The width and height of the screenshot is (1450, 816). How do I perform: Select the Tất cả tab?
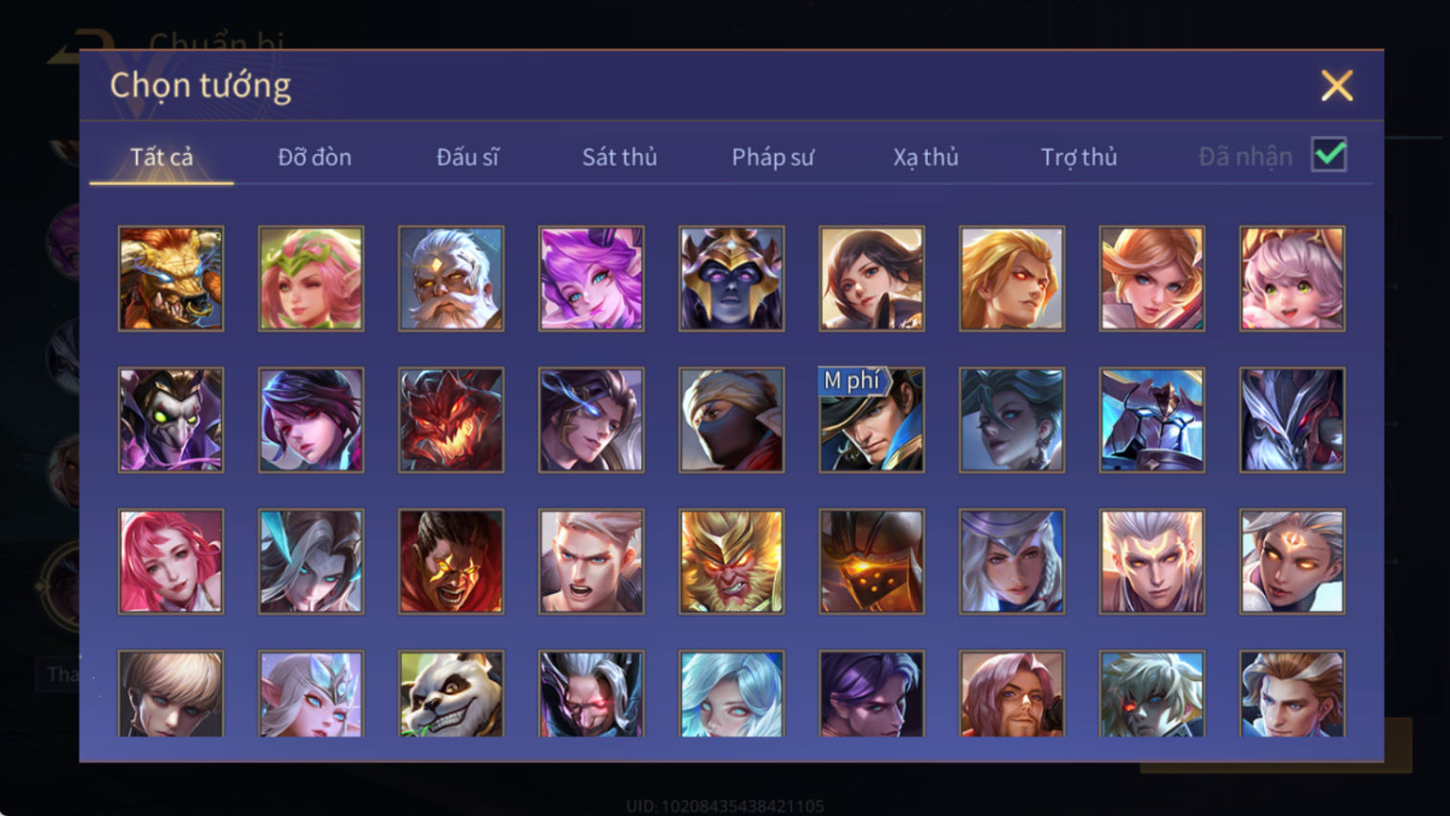click(x=162, y=157)
